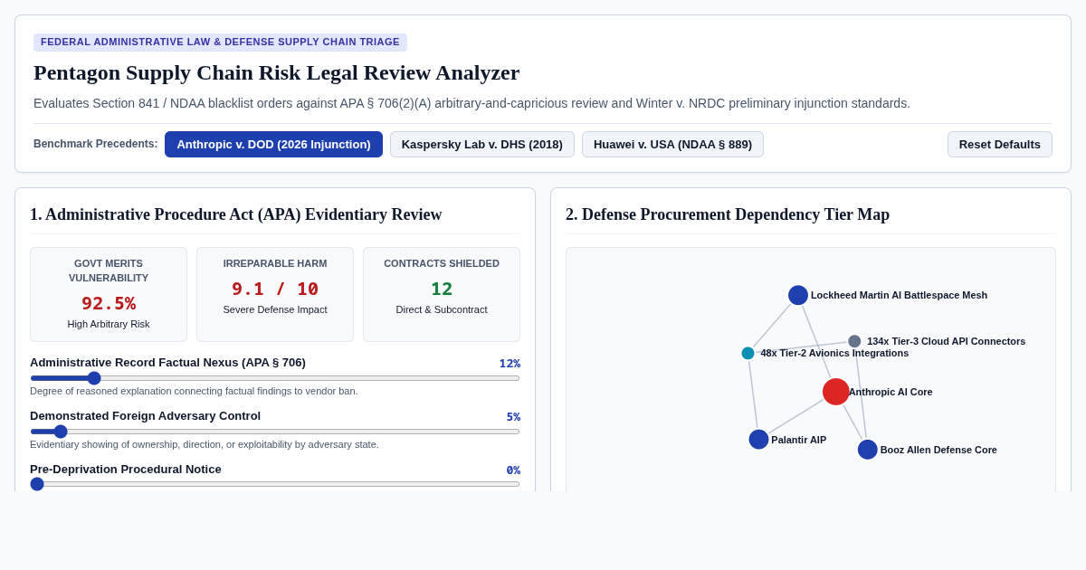Viewport: 1086px width, 570px height.
Task: Click the Defense Procurement Dependency Tier Map heading
Action: coord(728,214)
